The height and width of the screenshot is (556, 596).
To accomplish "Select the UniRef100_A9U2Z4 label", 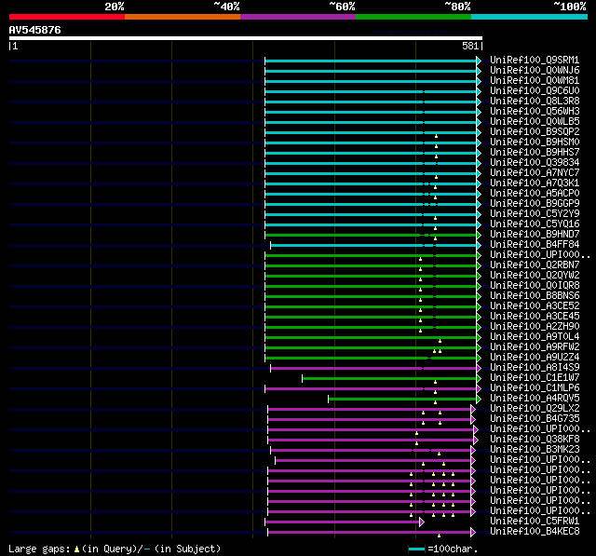I will tap(535, 358).
